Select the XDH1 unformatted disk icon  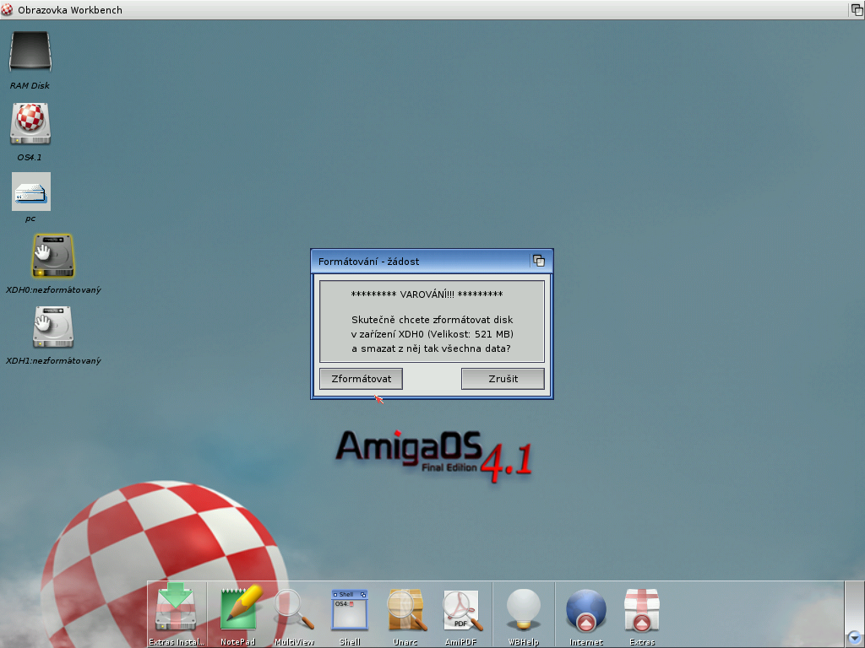(52, 327)
